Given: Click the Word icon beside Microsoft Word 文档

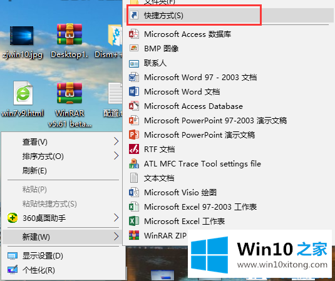Looking at the screenshot, I should pyautogui.click(x=134, y=91).
